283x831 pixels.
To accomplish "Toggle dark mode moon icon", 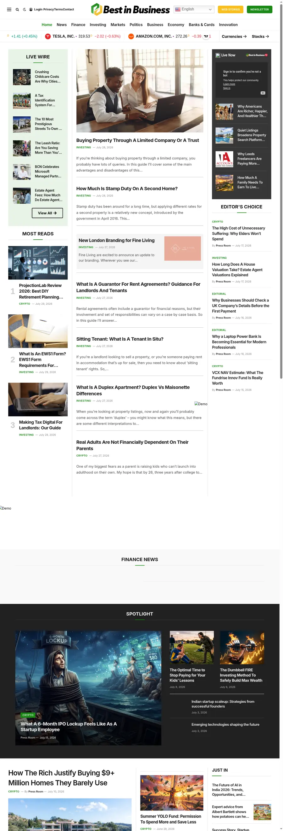I will coord(25,9).
